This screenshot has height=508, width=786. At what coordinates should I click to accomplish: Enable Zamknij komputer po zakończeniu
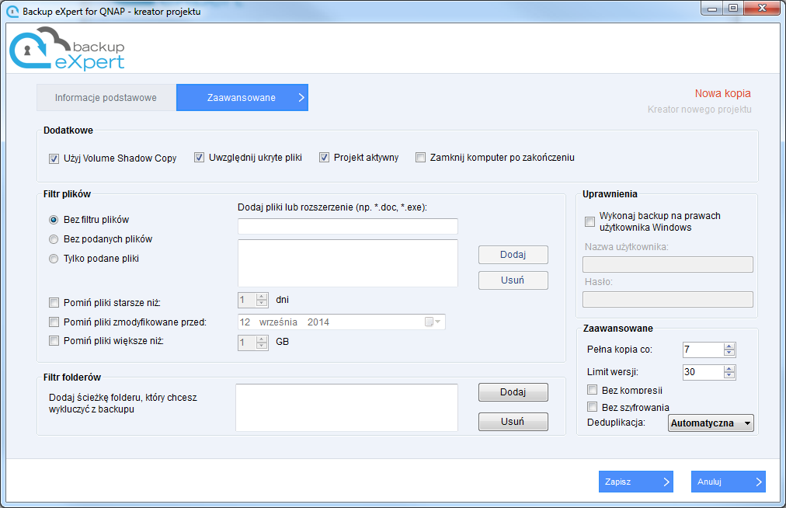click(420, 158)
